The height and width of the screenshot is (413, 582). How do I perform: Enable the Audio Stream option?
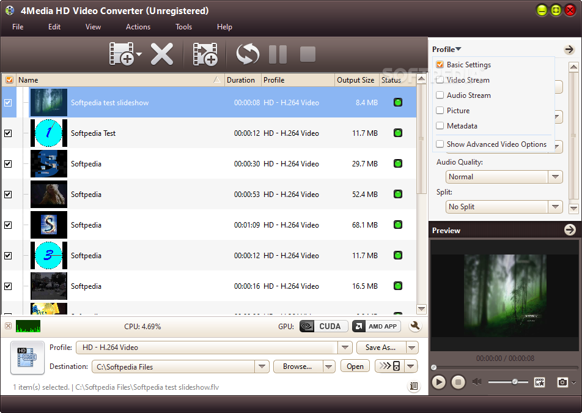[440, 95]
